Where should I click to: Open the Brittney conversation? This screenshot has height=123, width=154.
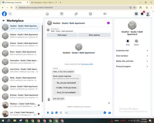pyautogui.click(x=21, y=96)
